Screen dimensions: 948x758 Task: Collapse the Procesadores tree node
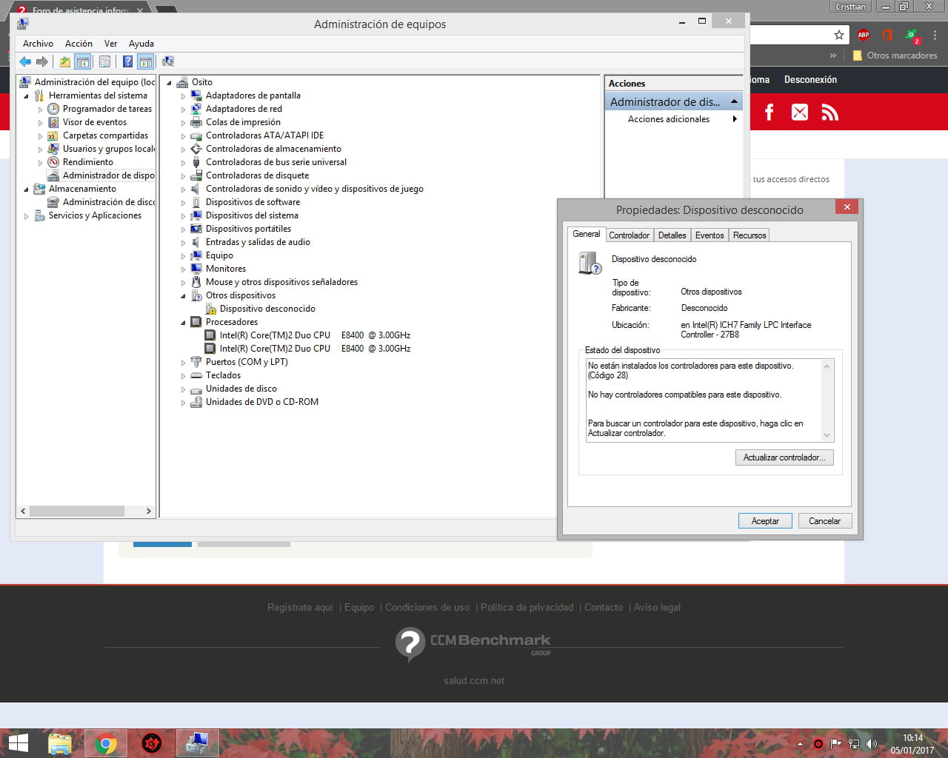[184, 323]
